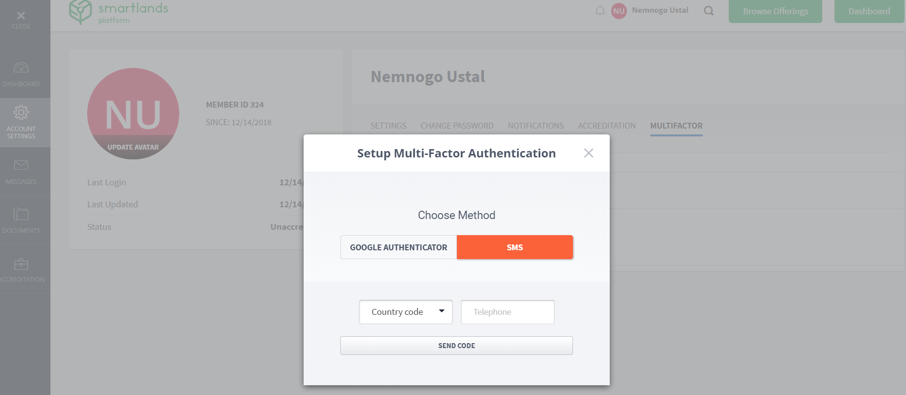Close sidebar with X icon
Screen dimensions: 906x395
pyautogui.click(x=21, y=16)
